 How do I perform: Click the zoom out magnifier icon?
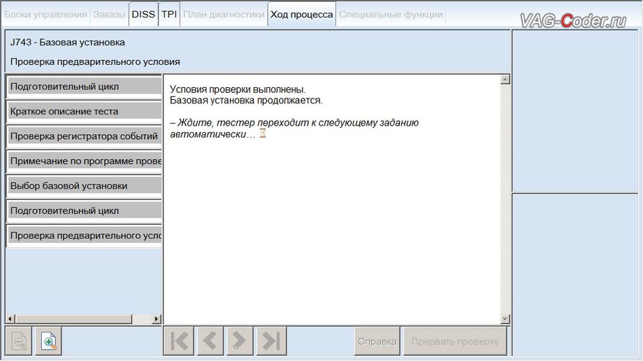(19, 341)
